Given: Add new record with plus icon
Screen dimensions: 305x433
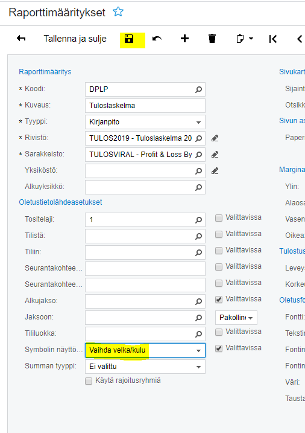Looking at the screenshot, I should click(x=184, y=39).
